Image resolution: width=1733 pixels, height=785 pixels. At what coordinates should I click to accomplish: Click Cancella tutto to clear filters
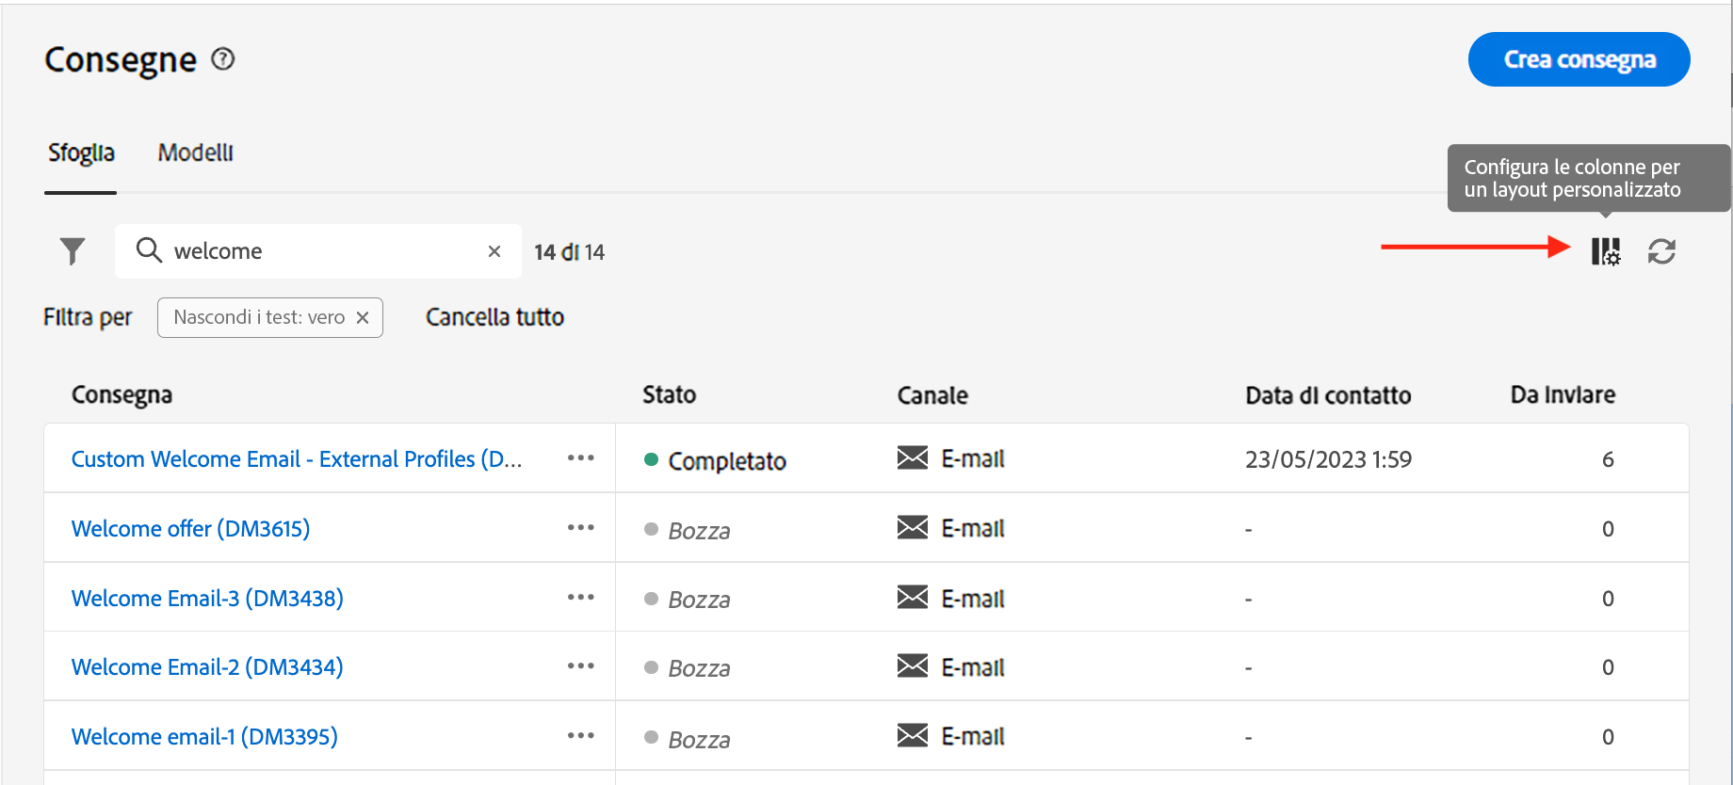(494, 317)
